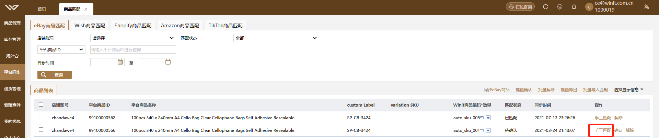This screenshot has height=138, width=659.
Task: Click 确认 for product 99100000566
Action: click(x=618, y=130)
